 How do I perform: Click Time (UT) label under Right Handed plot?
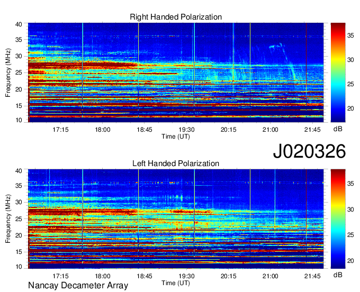coord(176,136)
